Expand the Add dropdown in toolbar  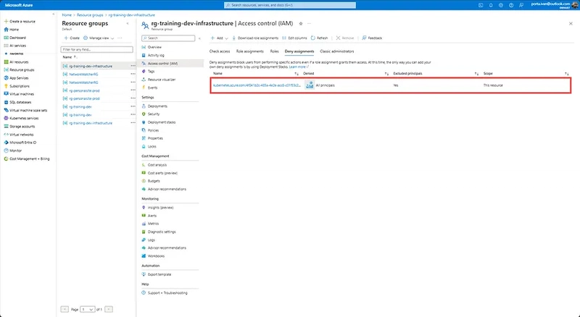(x=219, y=38)
